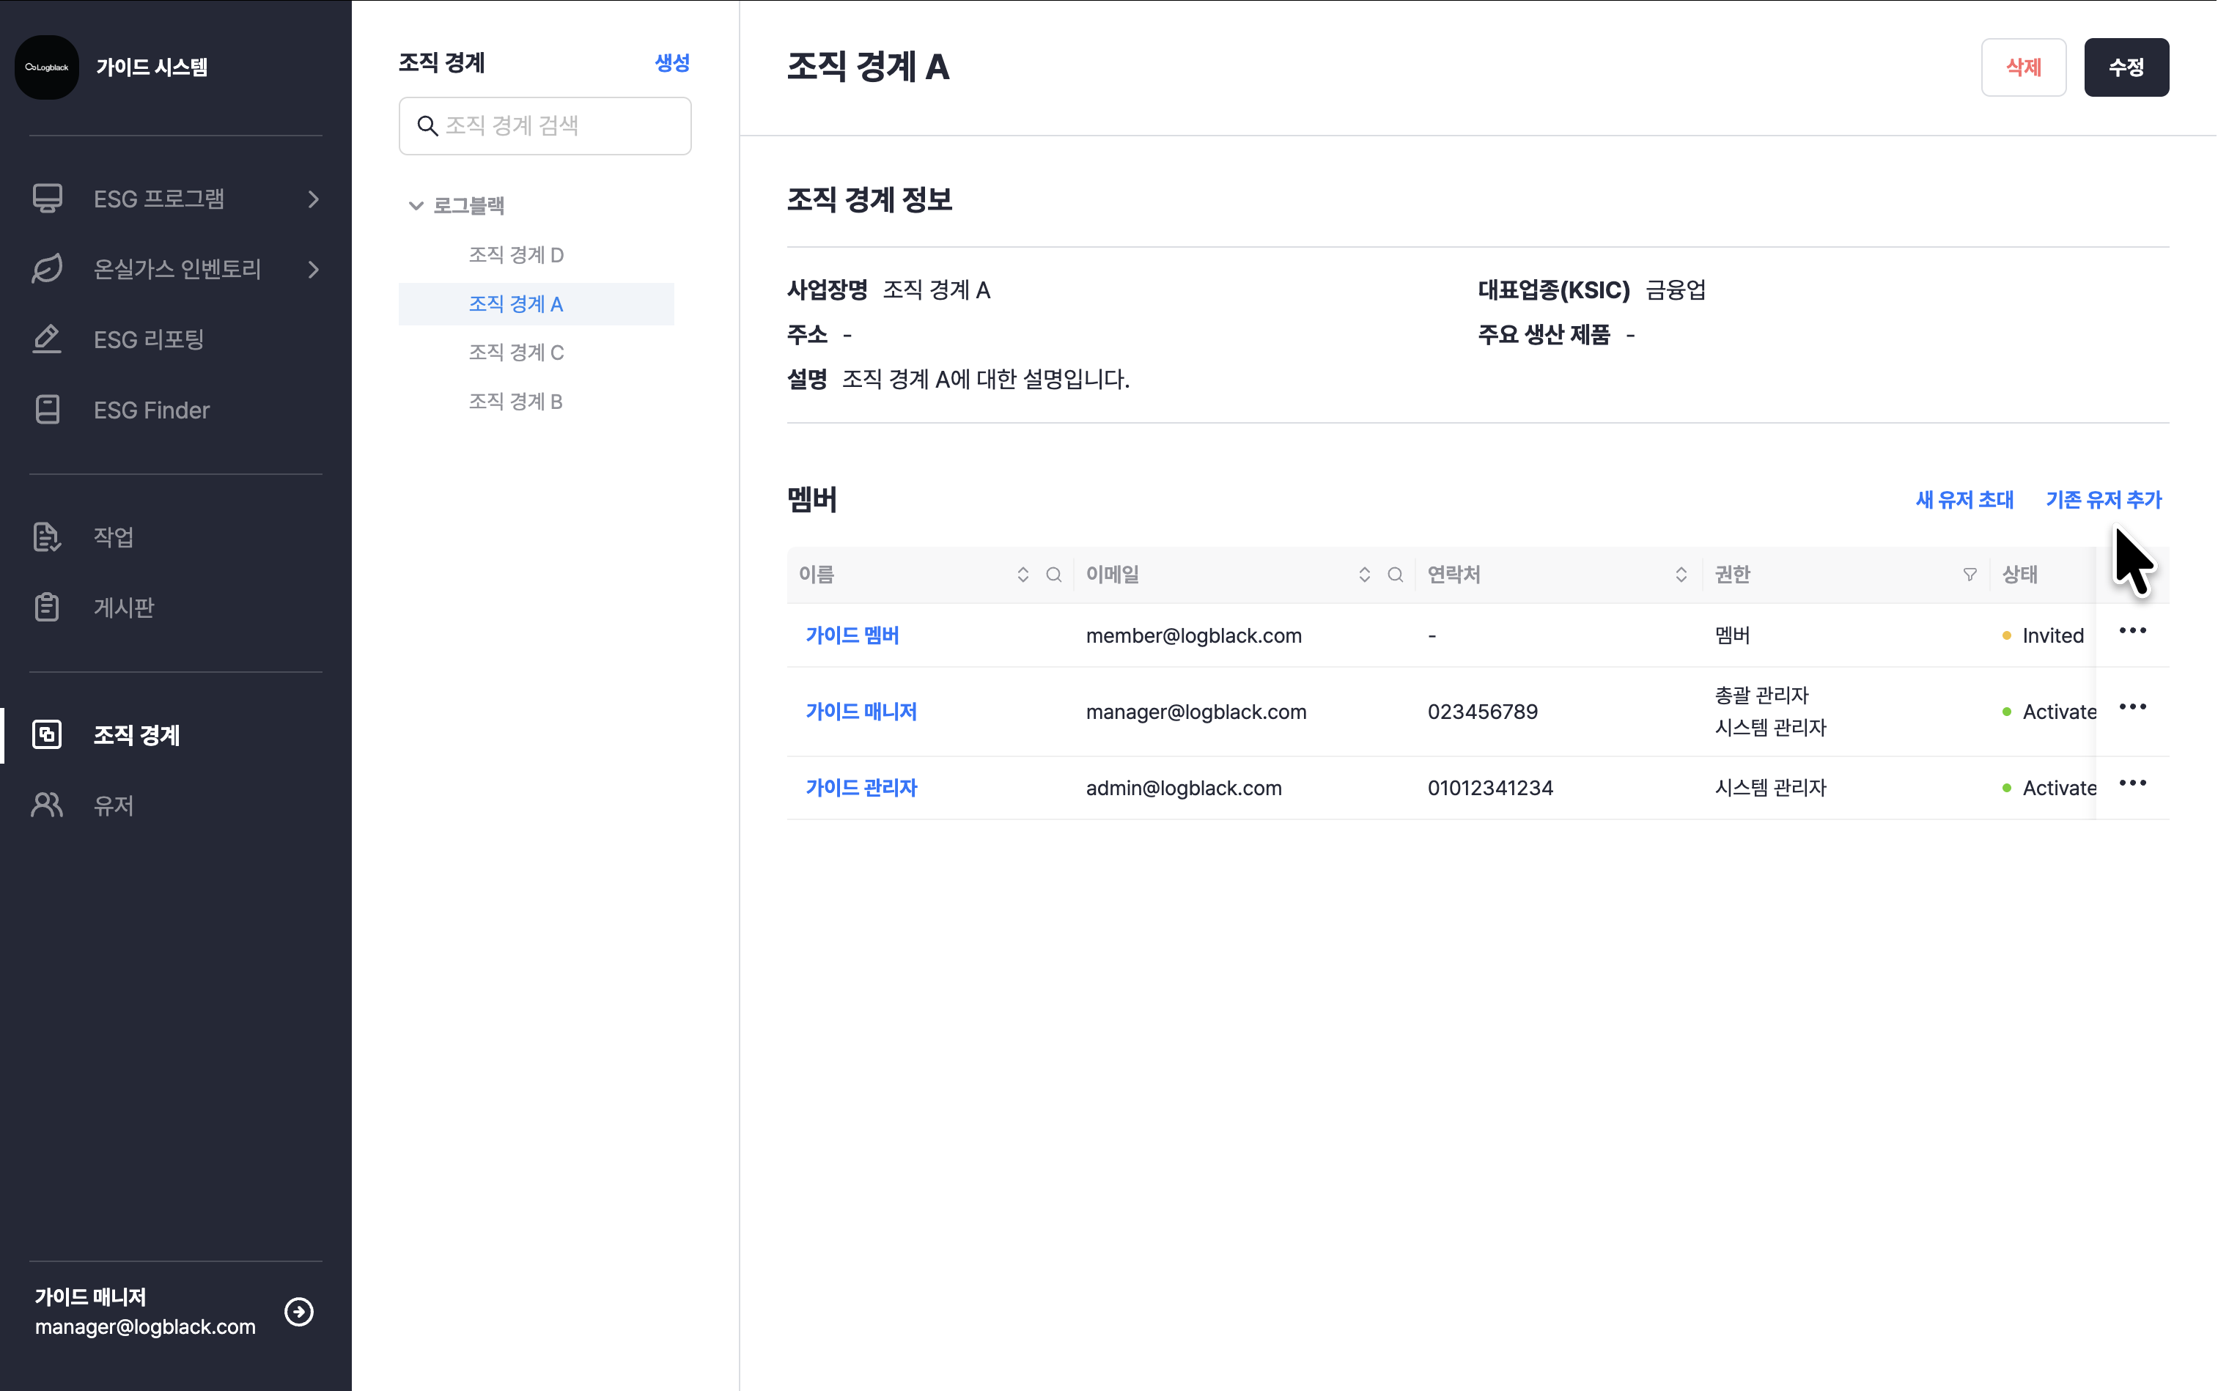Select 조직 경계 C in the tree

[x=516, y=353]
